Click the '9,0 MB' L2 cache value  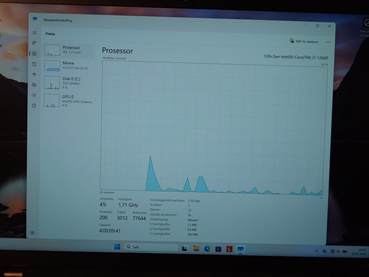pos(192,230)
